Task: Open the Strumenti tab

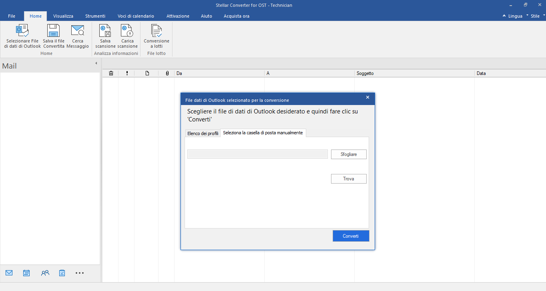Action: [x=95, y=16]
